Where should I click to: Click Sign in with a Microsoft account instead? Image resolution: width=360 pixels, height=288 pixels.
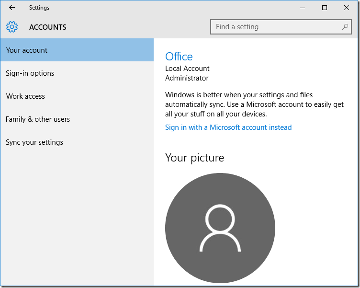[228, 127]
